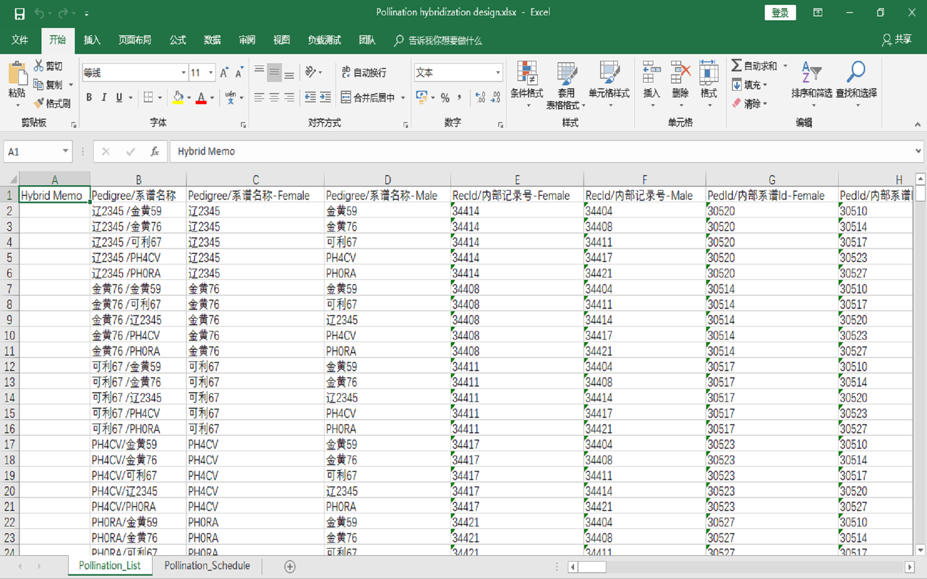Click the Merge and Center button
Image resolution: width=927 pixels, height=579 pixels.
pos(368,98)
